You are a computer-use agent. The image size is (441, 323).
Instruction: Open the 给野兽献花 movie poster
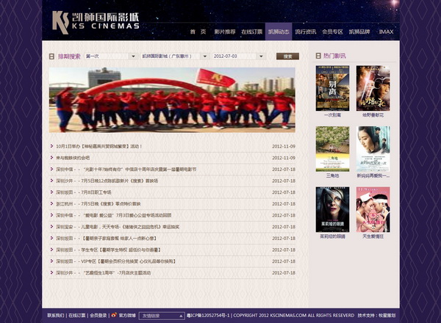(x=373, y=88)
